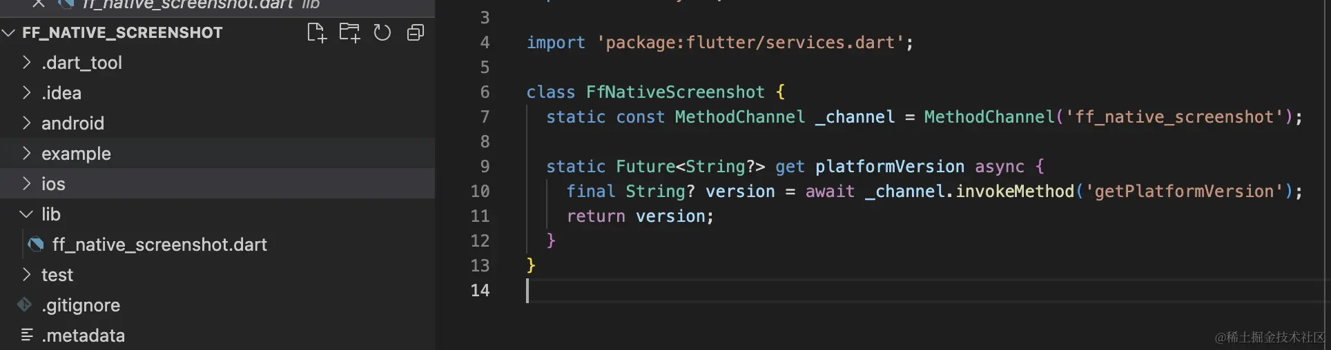
Task: Collapse the FF_NATIVE_SCREENSHOT project root
Action: point(9,32)
